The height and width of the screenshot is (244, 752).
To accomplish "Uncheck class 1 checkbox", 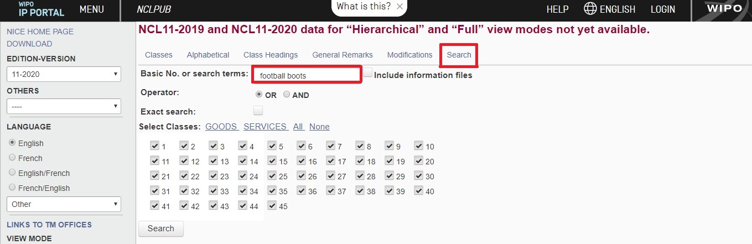I will point(154,146).
